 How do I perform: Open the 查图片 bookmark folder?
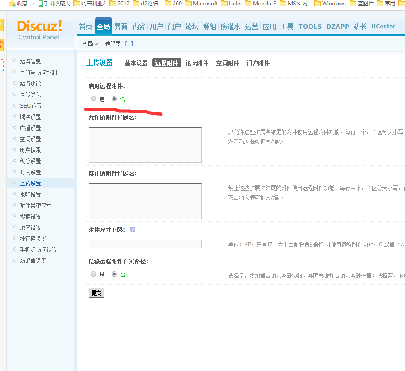[x=362, y=4]
